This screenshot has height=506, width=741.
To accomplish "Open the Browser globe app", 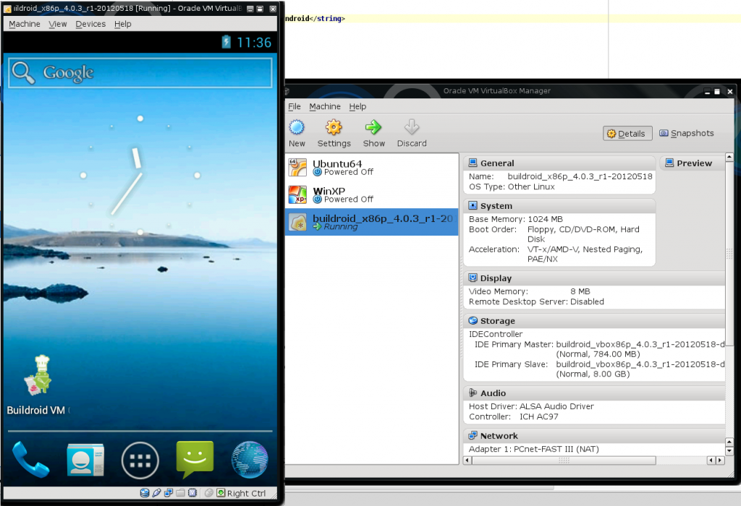I will [250, 459].
